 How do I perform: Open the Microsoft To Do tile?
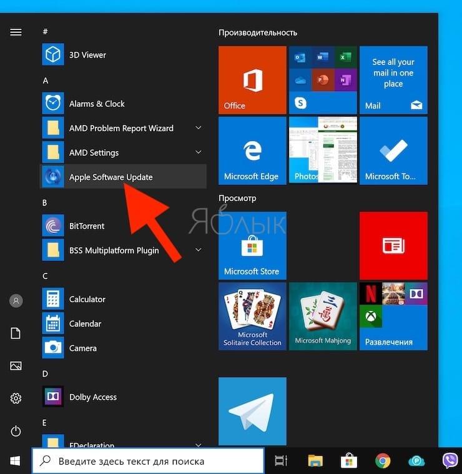point(393,151)
